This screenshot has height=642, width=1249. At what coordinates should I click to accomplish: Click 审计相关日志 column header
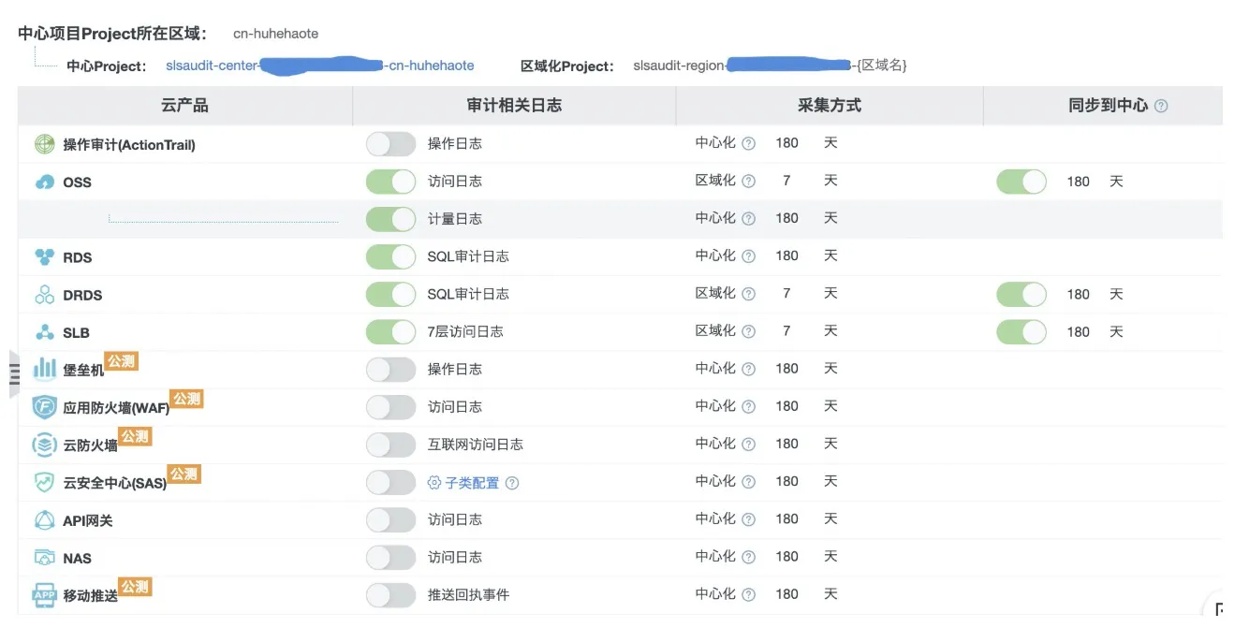[514, 106]
